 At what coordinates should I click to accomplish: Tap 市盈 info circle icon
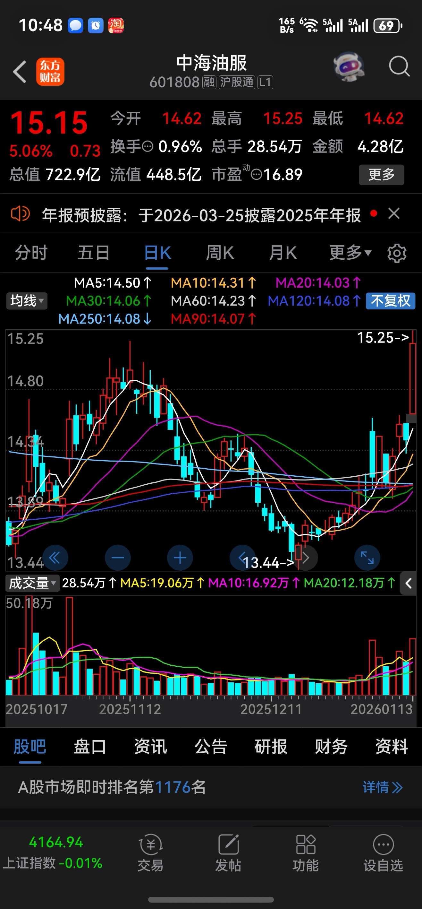point(256,174)
